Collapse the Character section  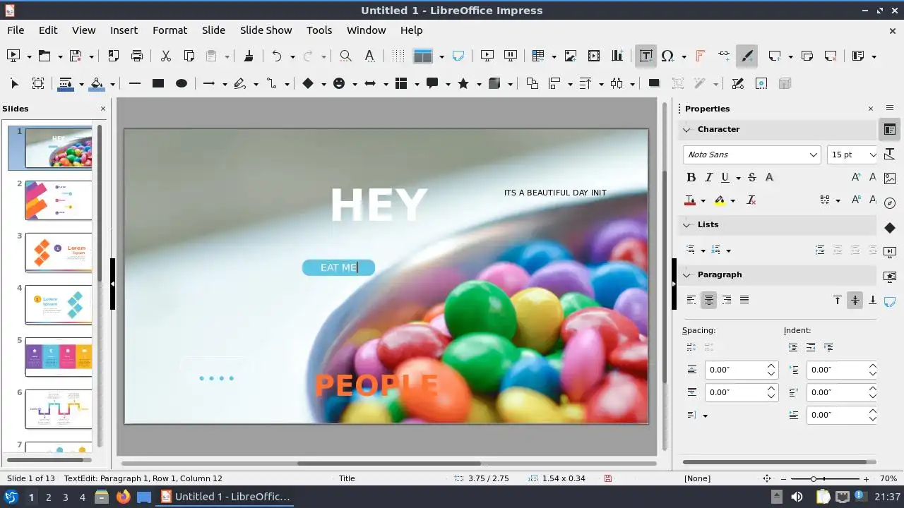686,129
